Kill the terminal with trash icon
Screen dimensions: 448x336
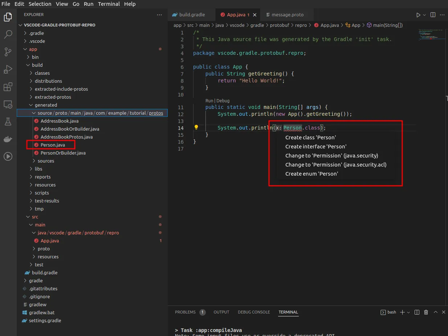pyautogui.click(x=426, y=312)
